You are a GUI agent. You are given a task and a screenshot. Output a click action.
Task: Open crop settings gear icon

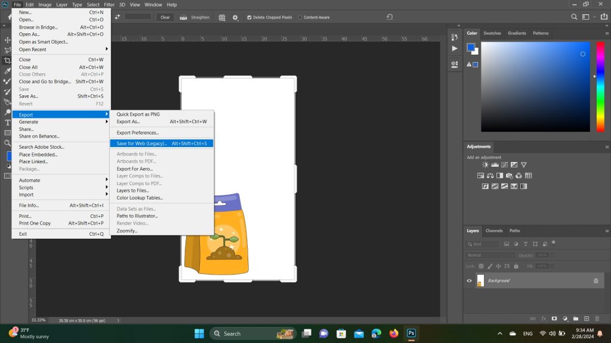[235, 17]
